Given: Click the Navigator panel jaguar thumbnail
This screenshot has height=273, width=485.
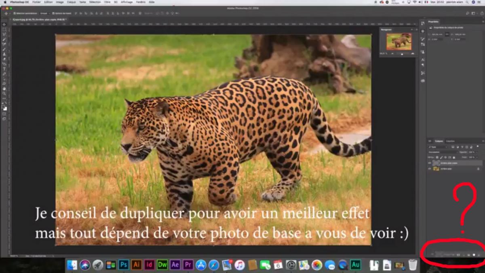Looking at the screenshot, I should pos(399,41).
